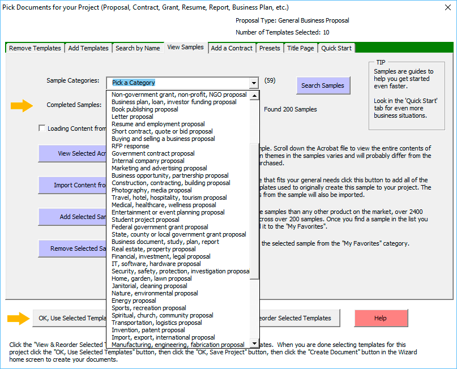
Task: Pick Nature, environmental proposal
Action: (x=178, y=293)
